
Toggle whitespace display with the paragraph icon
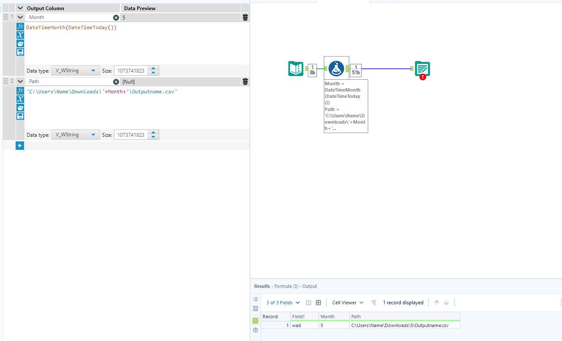373,302
